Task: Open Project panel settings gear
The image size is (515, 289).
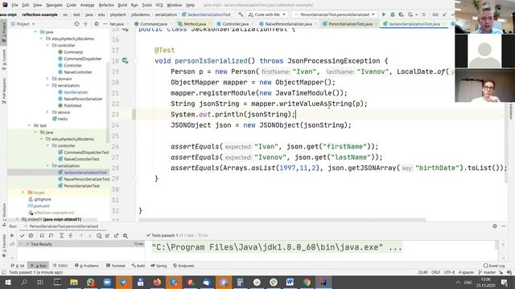Action: [97, 24]
